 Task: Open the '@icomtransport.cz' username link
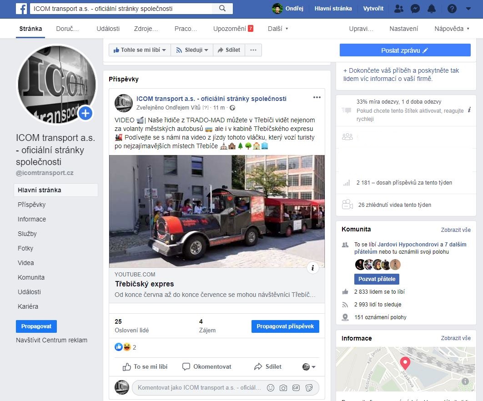45,173
